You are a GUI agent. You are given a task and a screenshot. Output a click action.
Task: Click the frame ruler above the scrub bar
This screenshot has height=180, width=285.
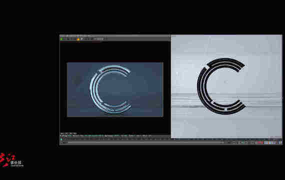tap(171, 139)
